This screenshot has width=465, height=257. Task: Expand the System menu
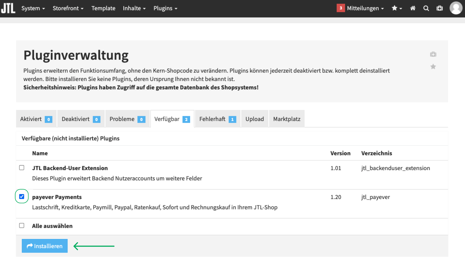coord(33,8)
